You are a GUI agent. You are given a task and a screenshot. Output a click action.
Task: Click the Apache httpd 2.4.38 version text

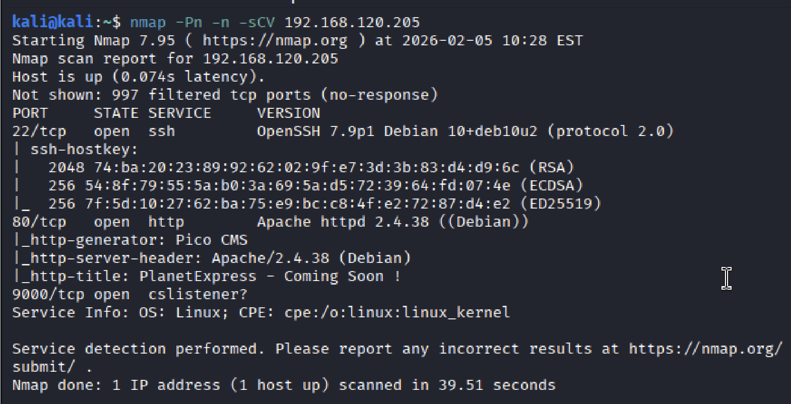click(343, 222)
